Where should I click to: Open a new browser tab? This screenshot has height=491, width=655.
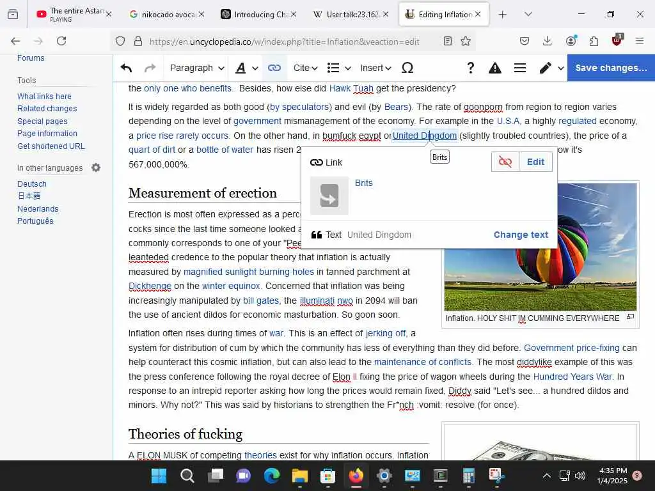(x=503, y=14)
